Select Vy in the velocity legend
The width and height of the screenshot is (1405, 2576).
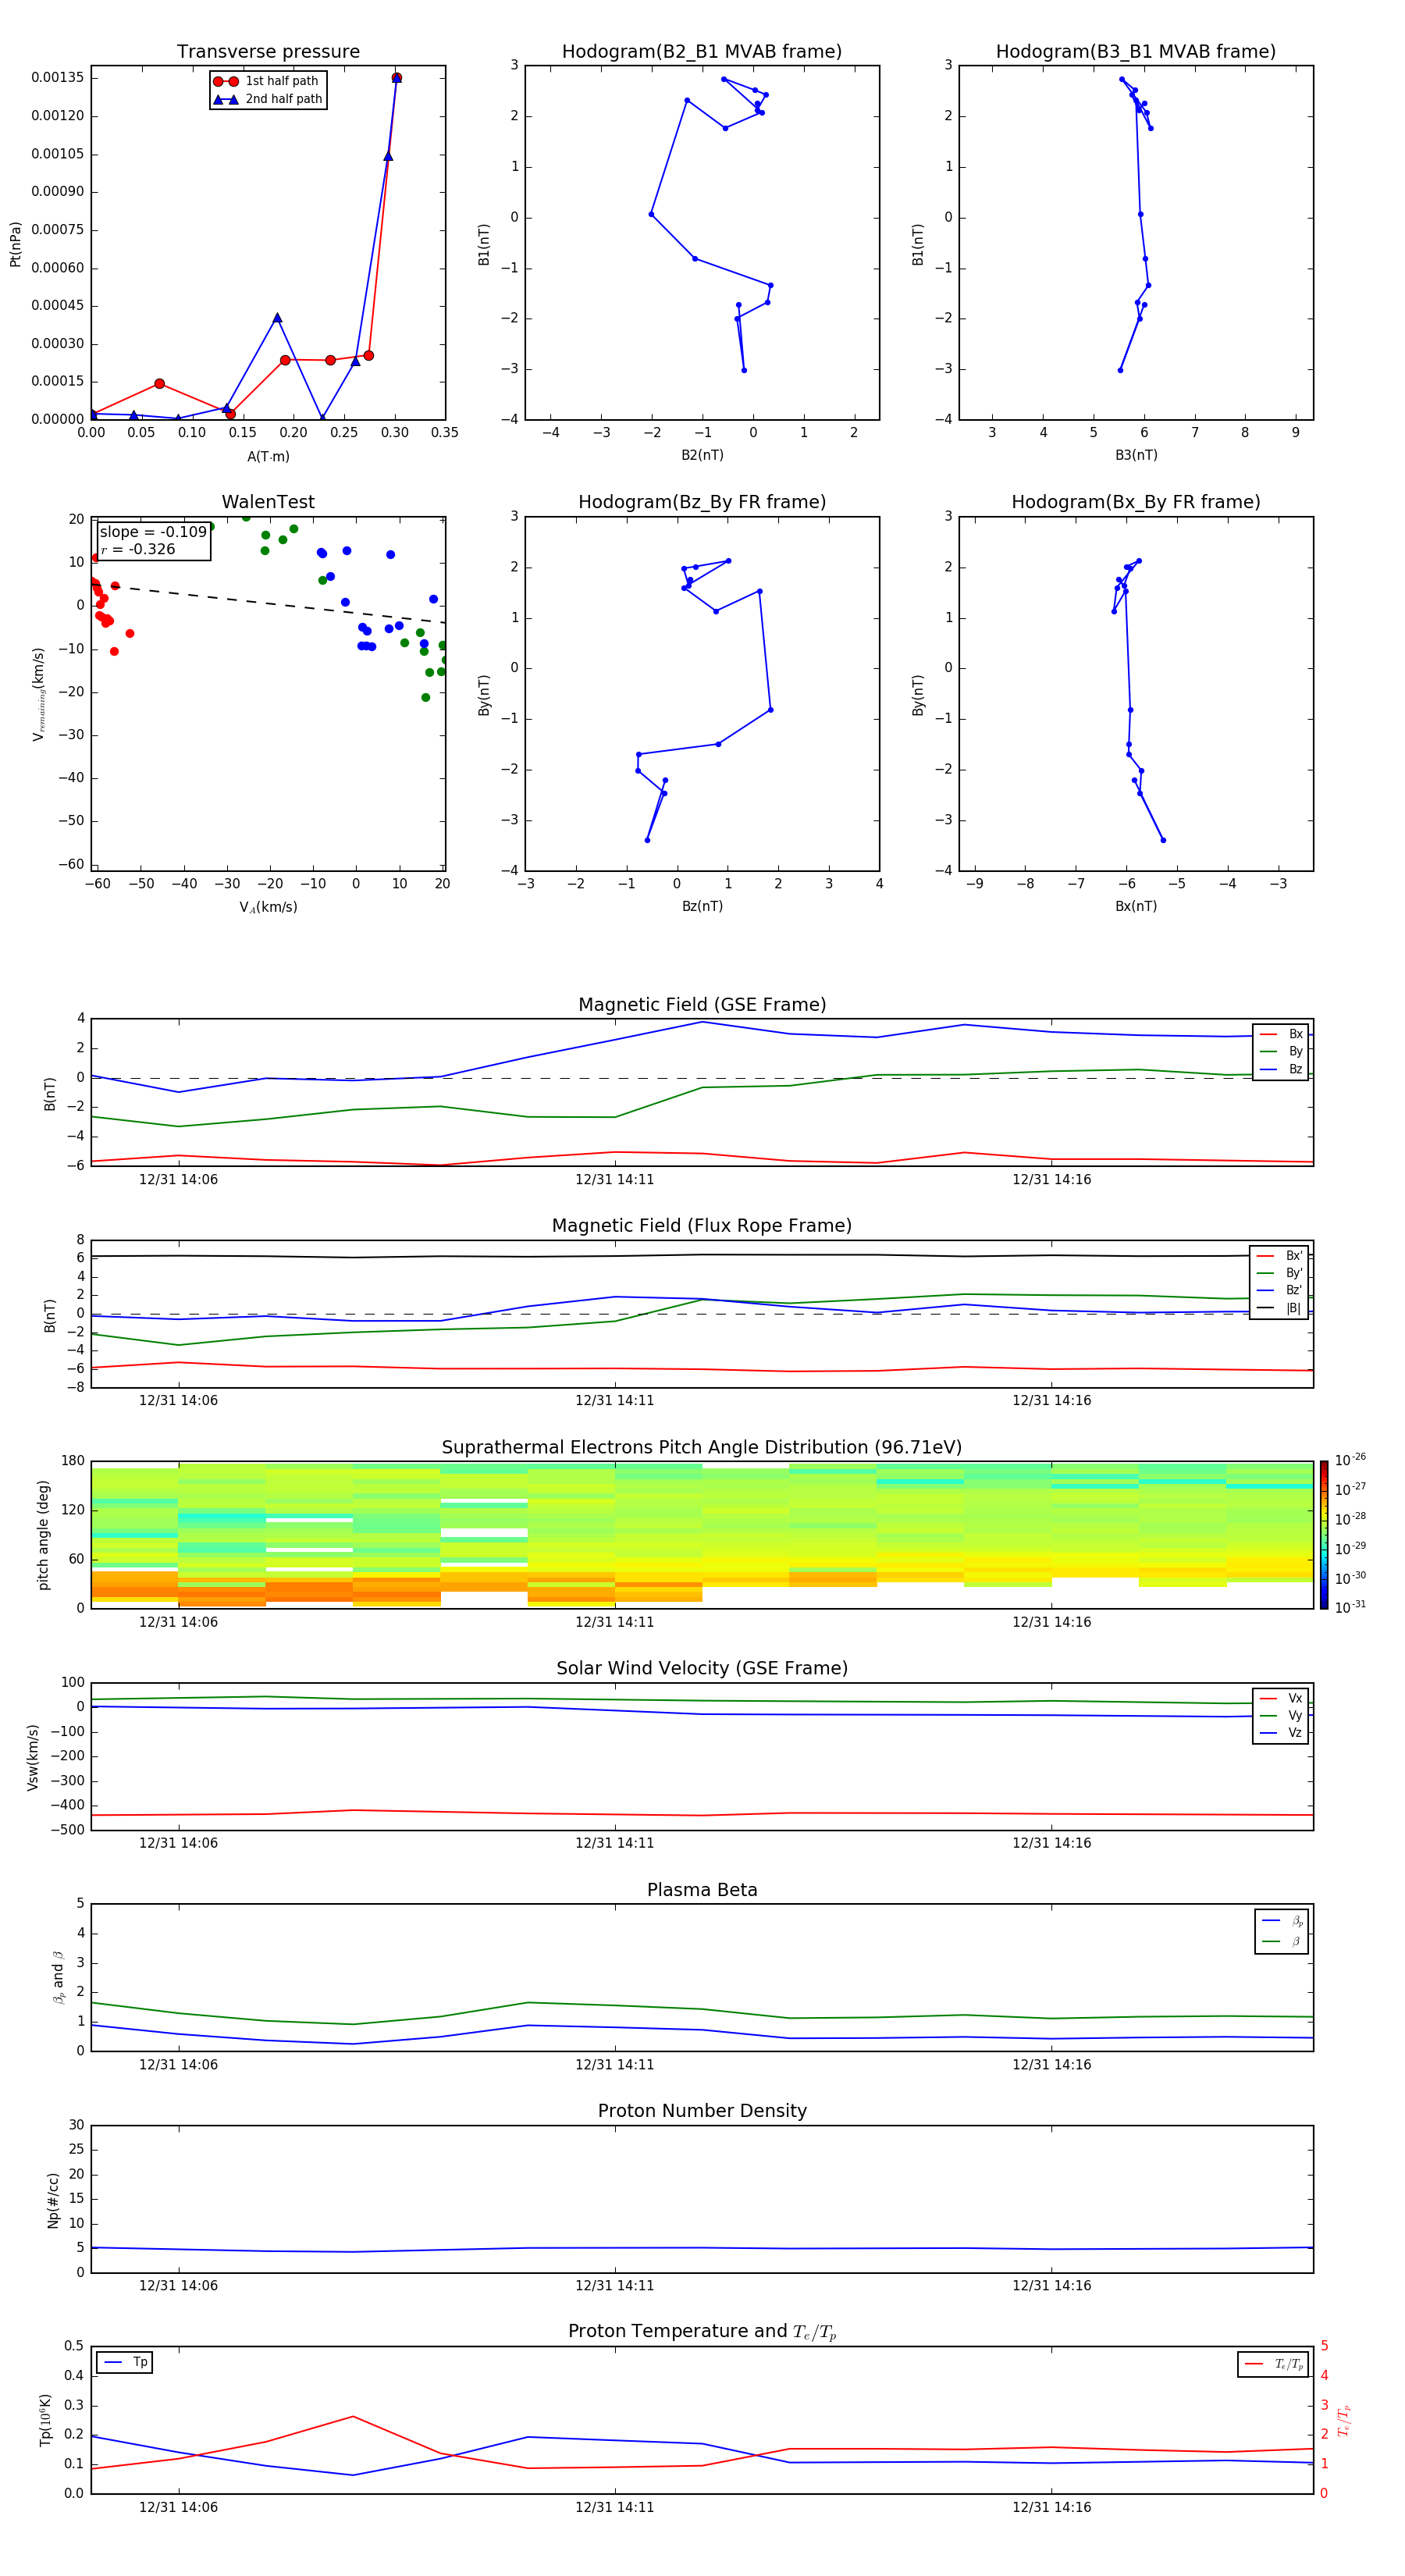click(1281, 1715)
